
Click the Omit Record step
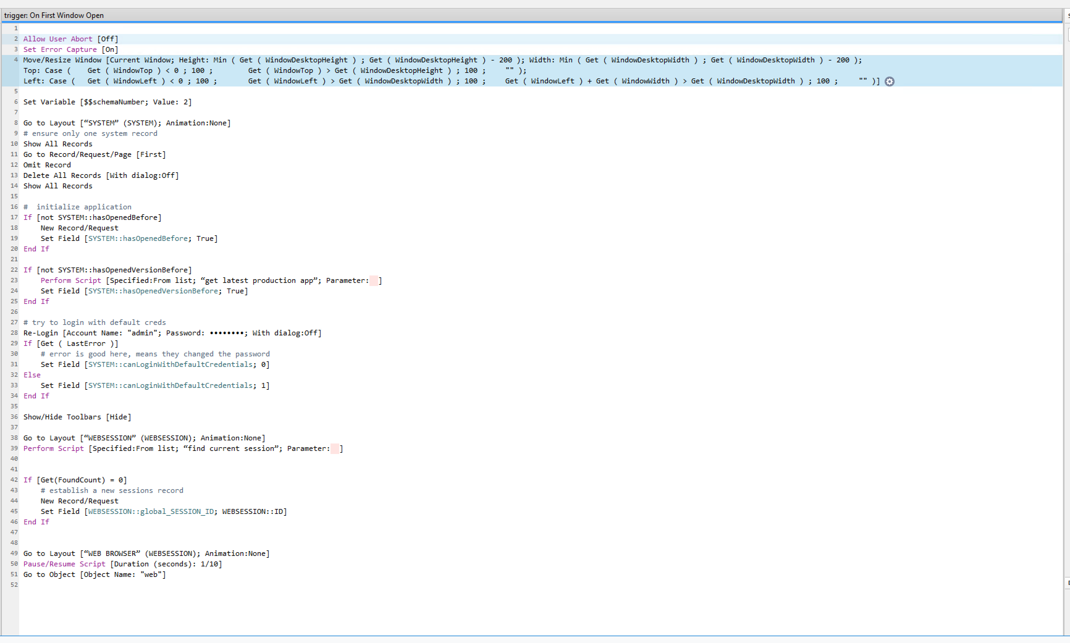point(47,165)
